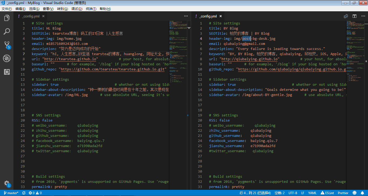Open the YAML language mode selector
The height and width of the screenshot is (196, 368).
313,193
